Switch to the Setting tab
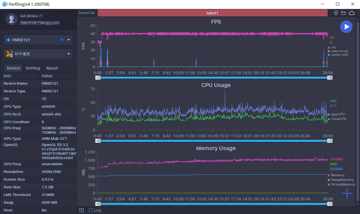 (x=33, y=68)
